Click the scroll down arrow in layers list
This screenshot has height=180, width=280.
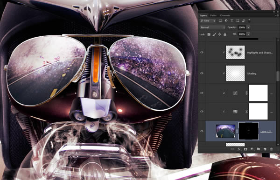[278, 145]
